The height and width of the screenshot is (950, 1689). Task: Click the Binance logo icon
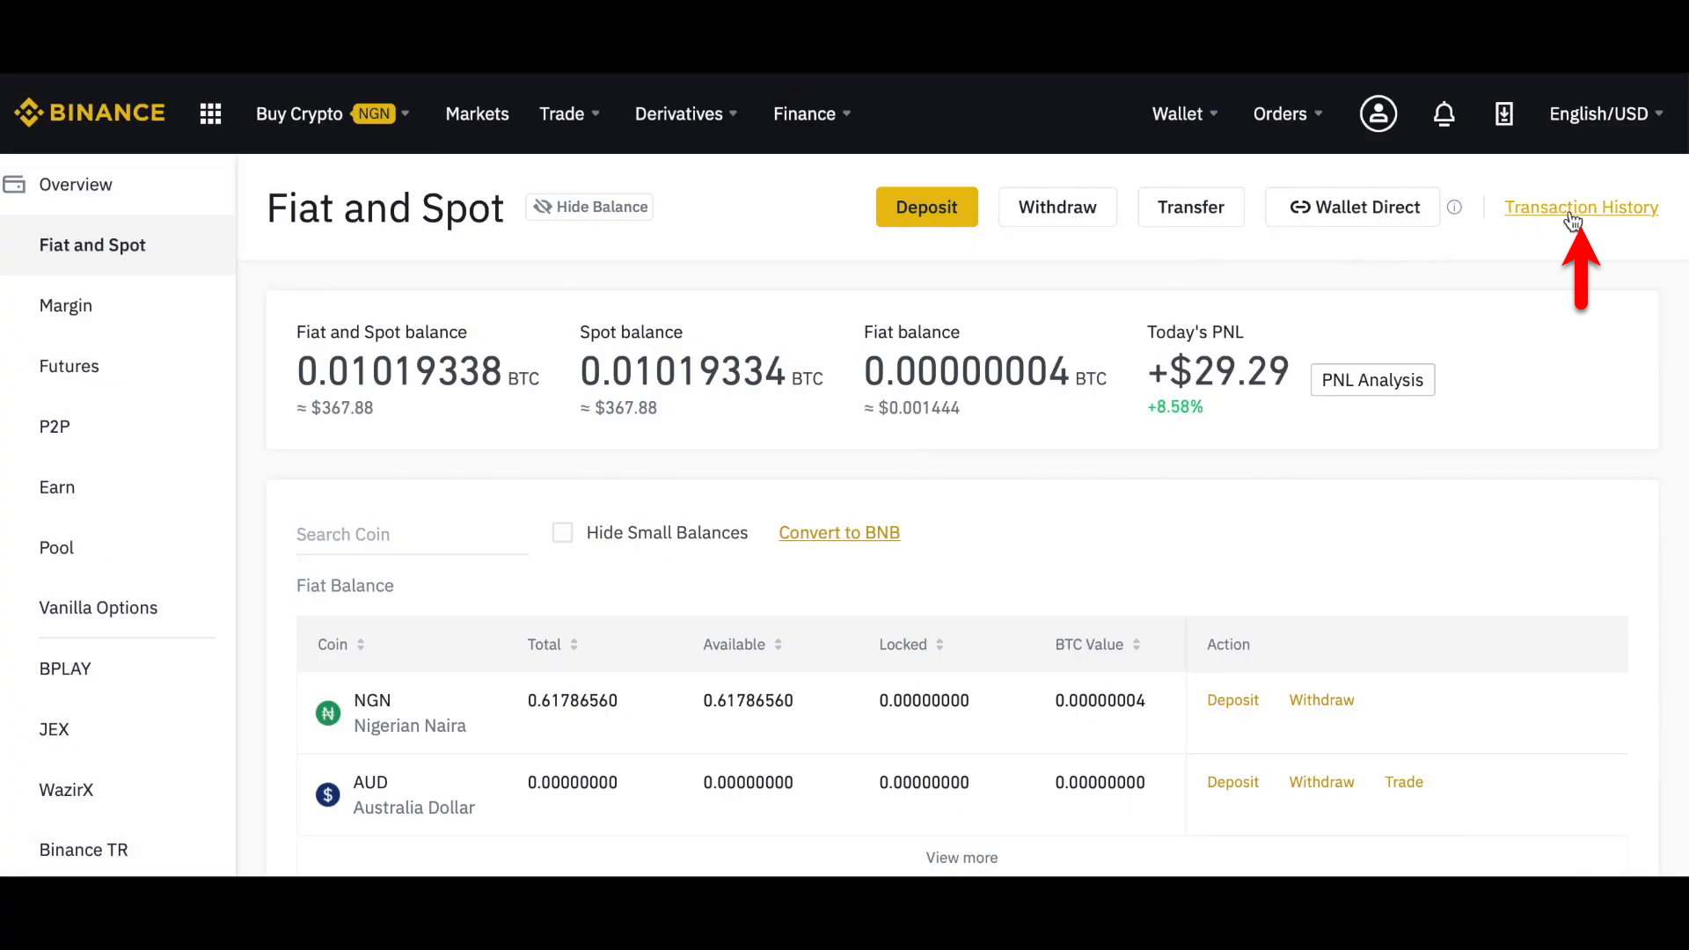pos(29,113)
